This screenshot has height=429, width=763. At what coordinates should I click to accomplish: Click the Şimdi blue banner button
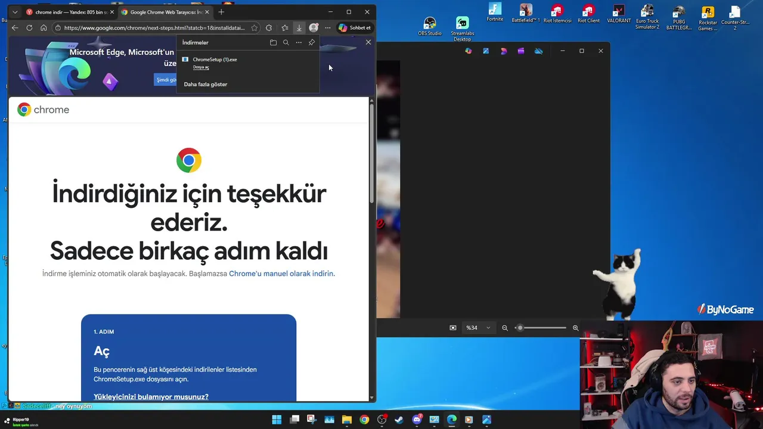click(165, 80)
